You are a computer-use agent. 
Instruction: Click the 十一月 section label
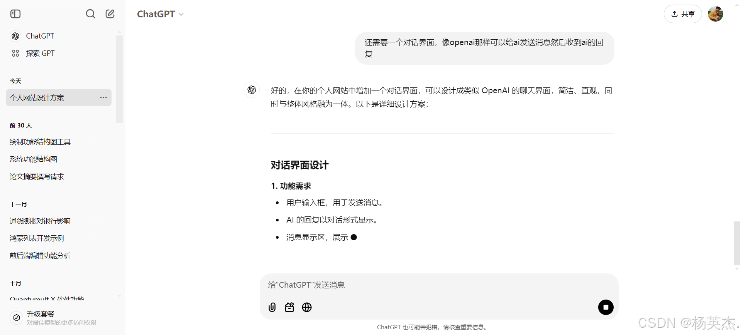pyautogui.click(x=18, y=204)
